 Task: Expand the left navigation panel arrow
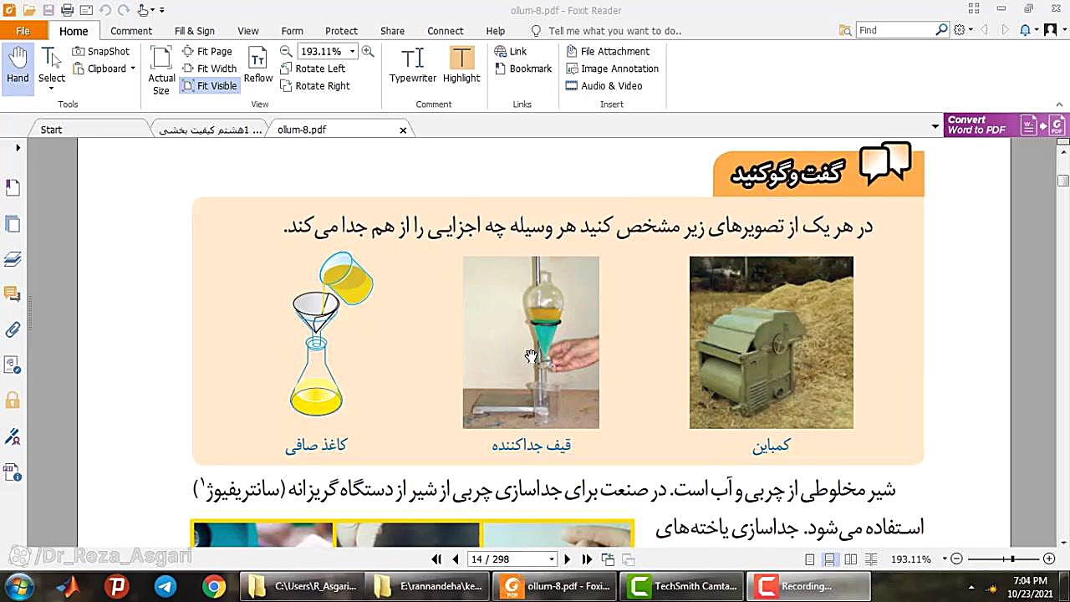click(x=18, y=148)
